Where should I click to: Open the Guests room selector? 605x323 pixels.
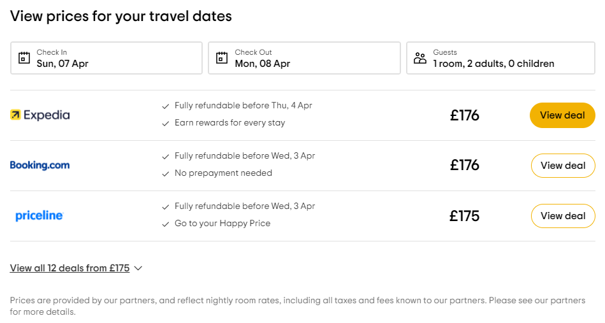tap(500, 58)
